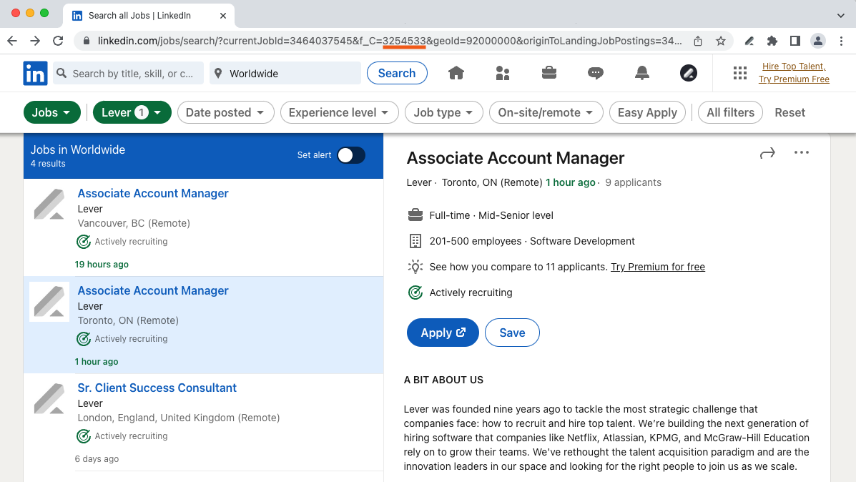Share the Associate Account Manager job via arrow icon
The width and height of the screenshot is (856, 482).
click(767, 153)
